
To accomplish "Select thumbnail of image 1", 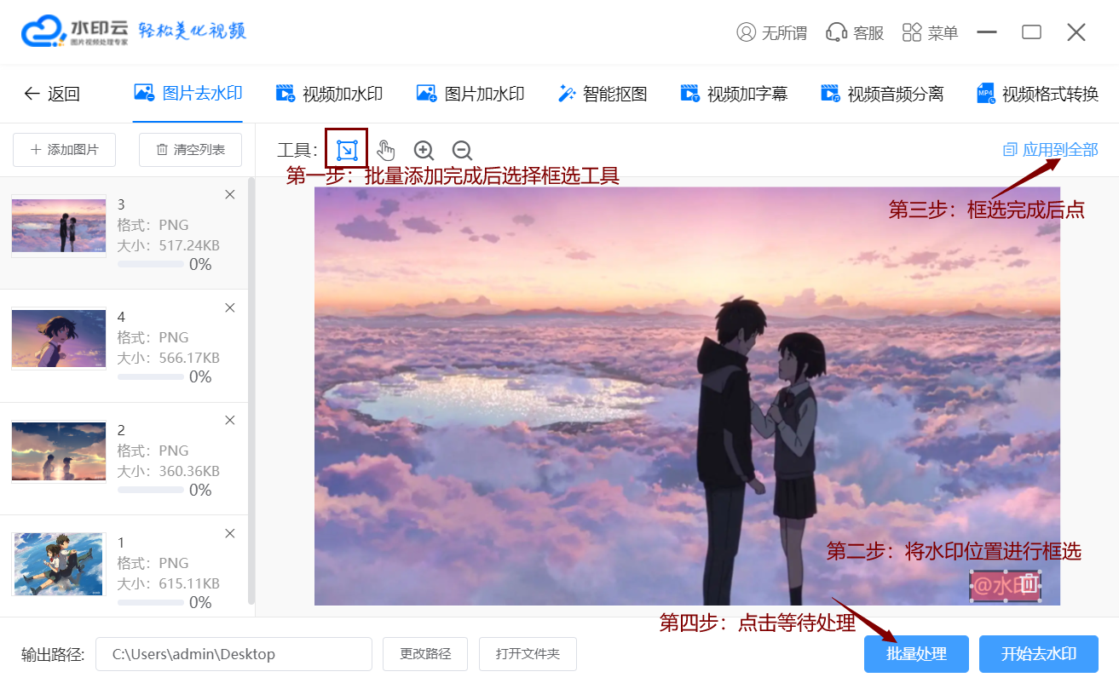I will pos(59,564).
